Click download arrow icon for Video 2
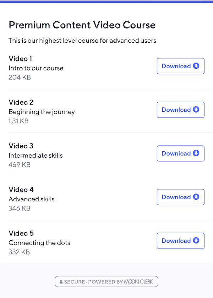The height and width of the screenshot is (298, 213). click(196, 109)
